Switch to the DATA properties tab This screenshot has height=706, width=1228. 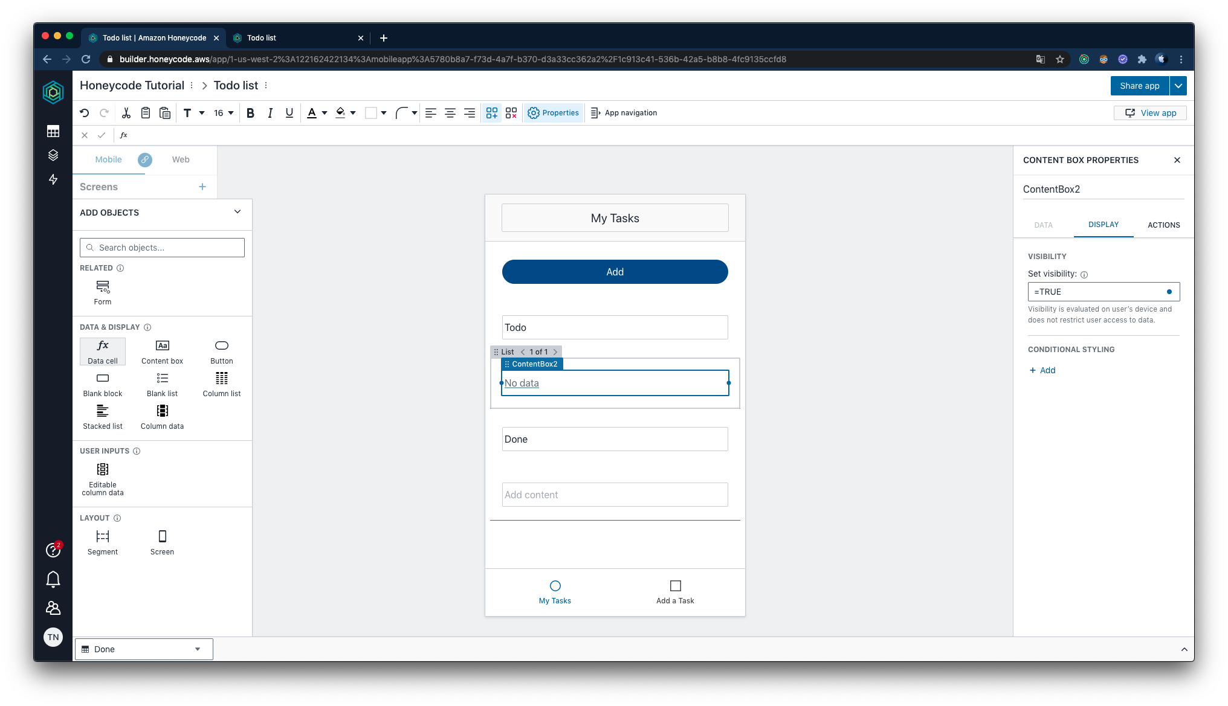(x=1043, y=225)
